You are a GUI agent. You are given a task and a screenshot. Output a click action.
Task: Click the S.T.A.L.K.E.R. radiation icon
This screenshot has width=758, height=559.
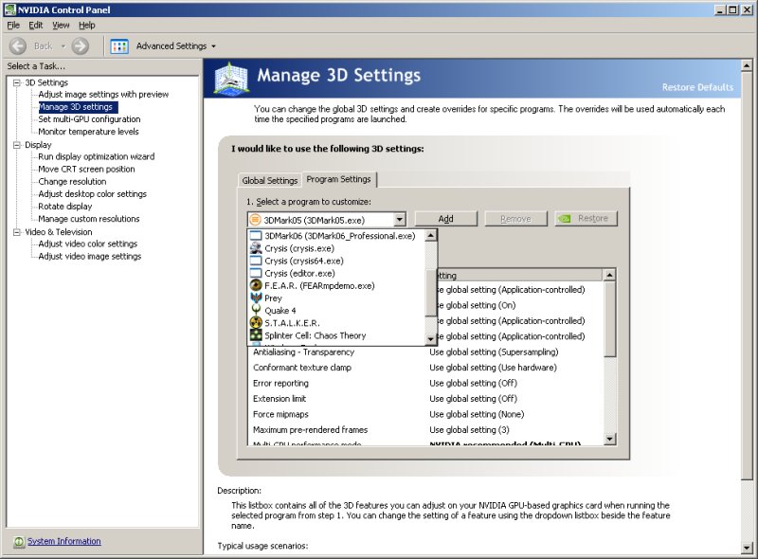(256, 323)
